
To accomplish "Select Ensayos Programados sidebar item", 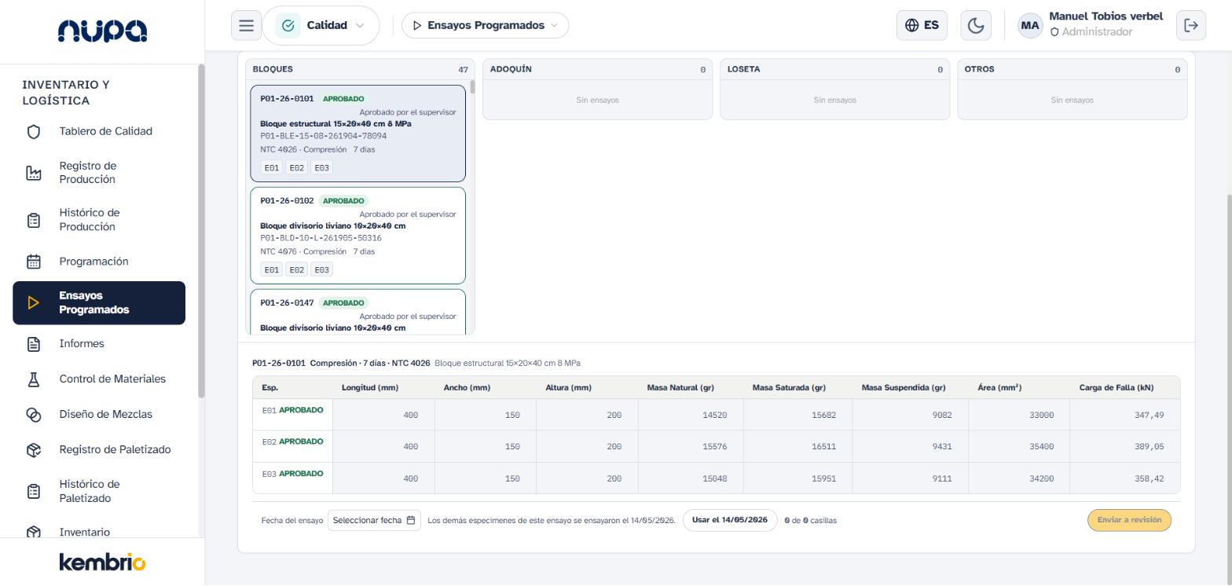I will (x=99, y=302).
